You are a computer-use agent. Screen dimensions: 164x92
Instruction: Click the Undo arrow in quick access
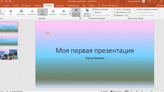[x=2, y=1]
